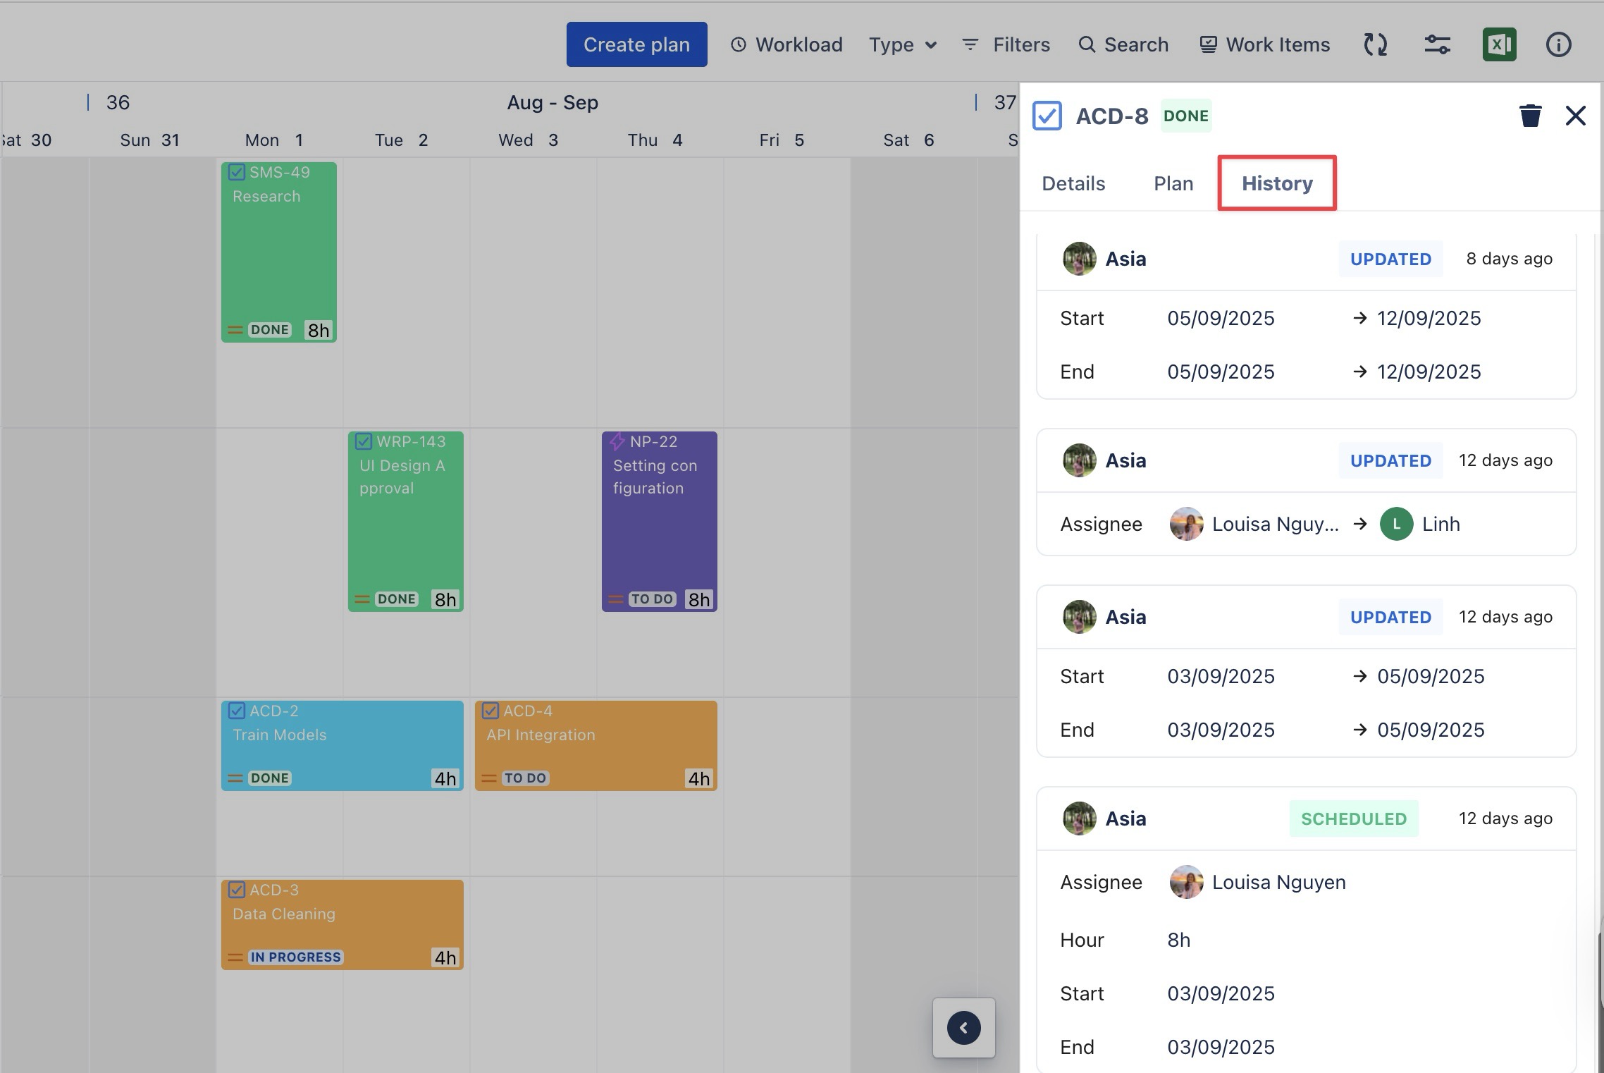Delete plan with trash icon
1604x1073 pixels.
coord(1530,116)
